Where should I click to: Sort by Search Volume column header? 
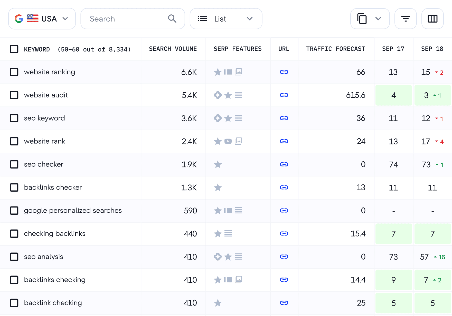[x=173, y=49]
